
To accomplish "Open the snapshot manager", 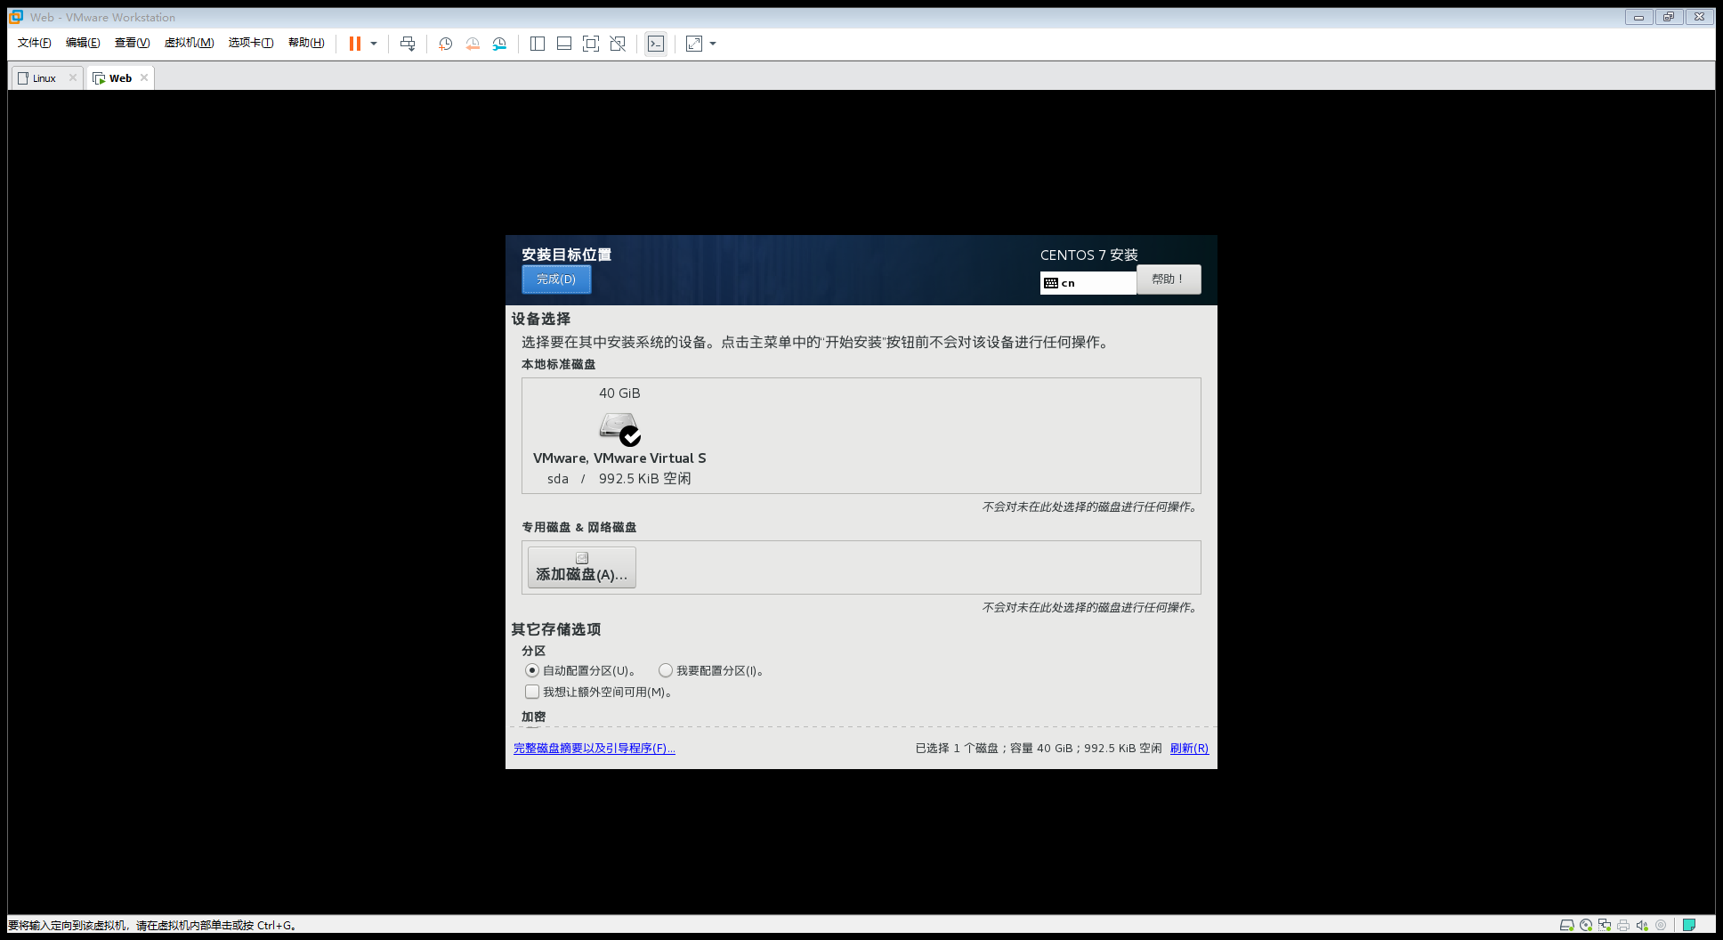I will coord(499,44).
